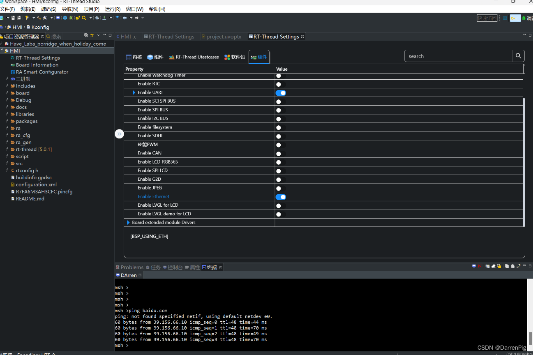Expand the Enable UART row arrow
The height and width of the screenshot is (355, 533).
pos(134,92)
